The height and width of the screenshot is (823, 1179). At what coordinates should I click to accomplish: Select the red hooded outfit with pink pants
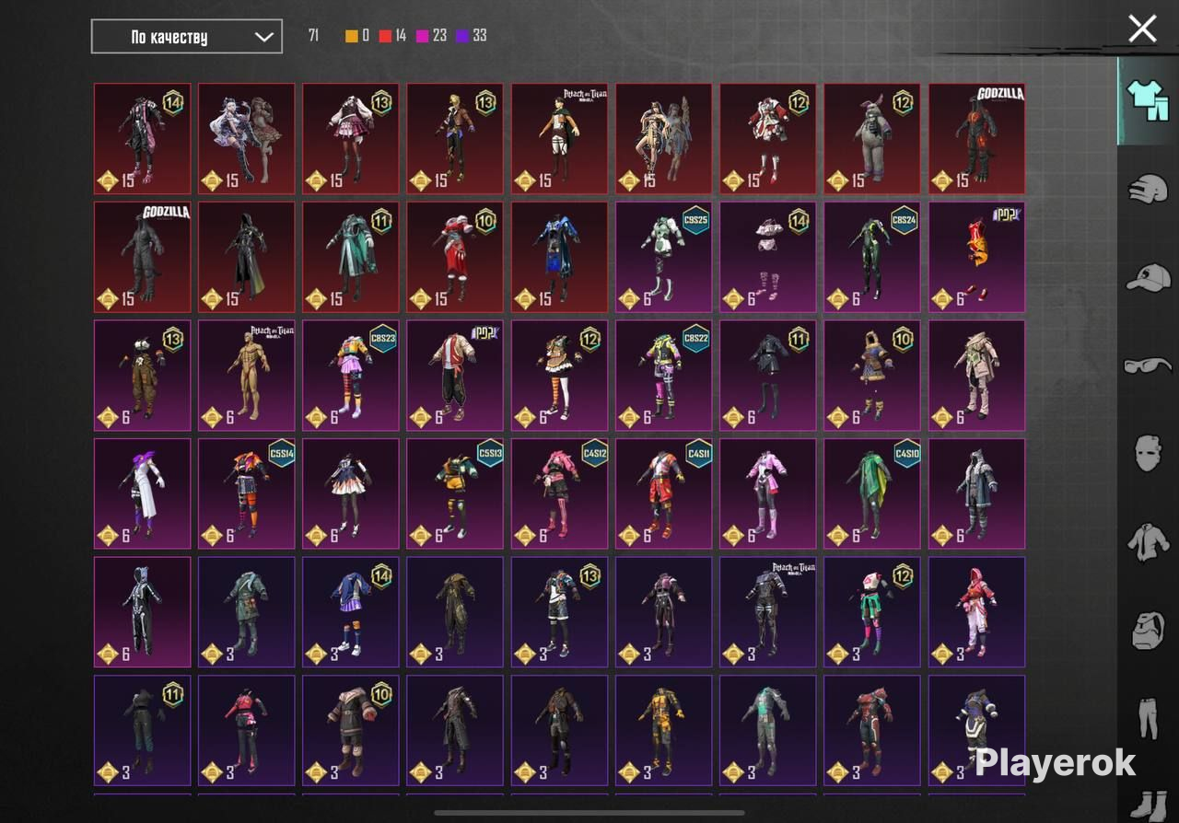pyautogui.click(x=976, y=612)
